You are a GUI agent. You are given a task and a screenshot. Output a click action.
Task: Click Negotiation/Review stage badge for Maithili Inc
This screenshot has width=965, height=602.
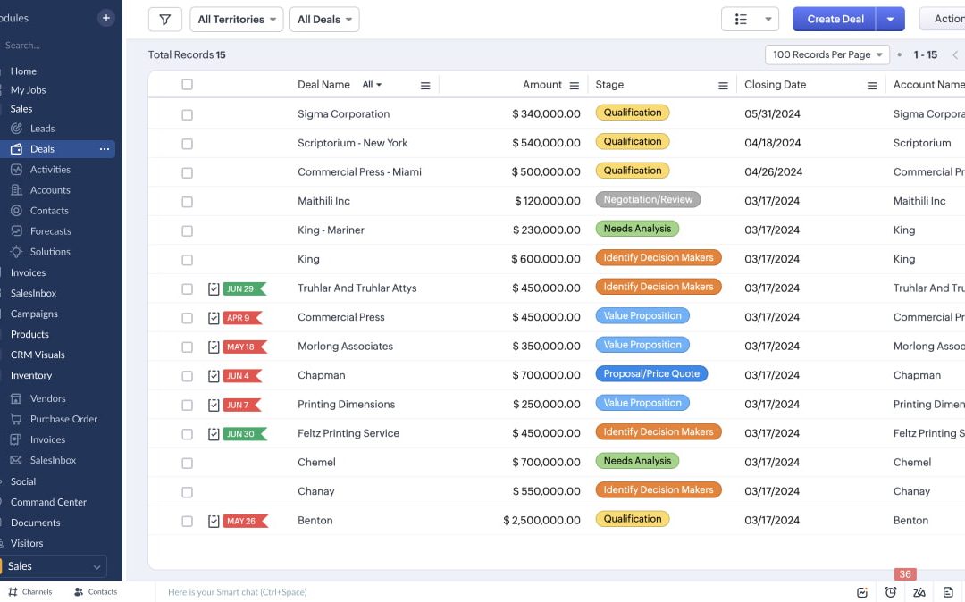(x=648, y=199)
